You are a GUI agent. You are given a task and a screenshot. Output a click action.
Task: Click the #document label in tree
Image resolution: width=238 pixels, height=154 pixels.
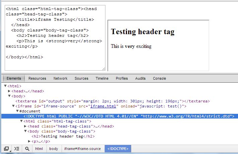click(x=30, y=111)
